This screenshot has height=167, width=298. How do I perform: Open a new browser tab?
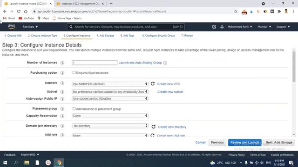click(x=111, y=4)
